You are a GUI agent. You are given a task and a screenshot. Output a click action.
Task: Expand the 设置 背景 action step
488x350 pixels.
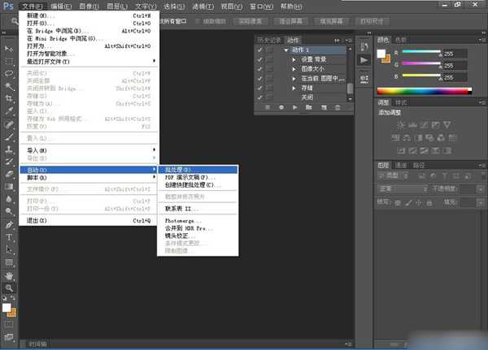tap(294, 59)
